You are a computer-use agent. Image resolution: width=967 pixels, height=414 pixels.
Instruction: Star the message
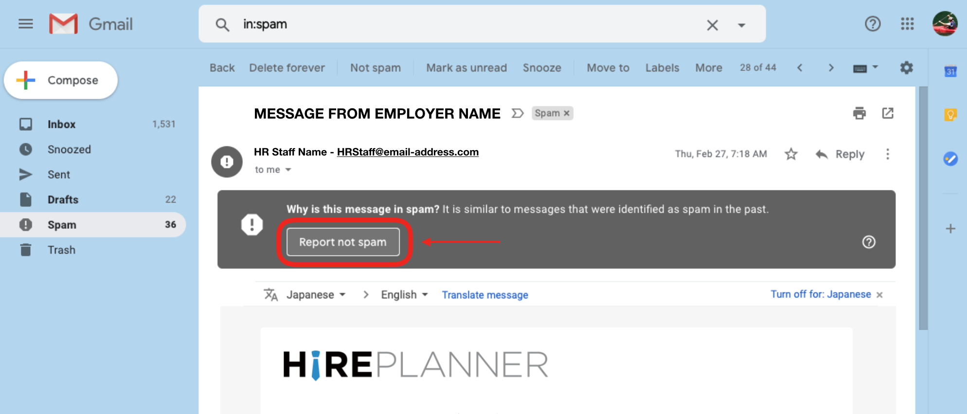point(791,154)
